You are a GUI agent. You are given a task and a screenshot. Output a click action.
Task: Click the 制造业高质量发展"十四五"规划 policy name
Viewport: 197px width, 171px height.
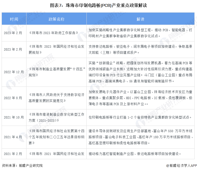(x=56, y=72)
